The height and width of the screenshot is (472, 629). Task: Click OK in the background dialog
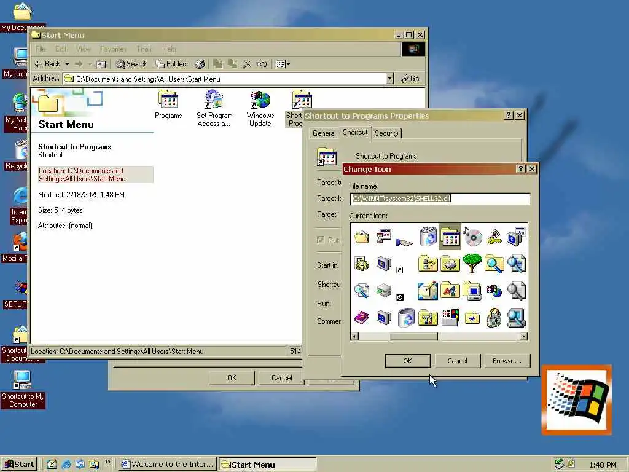coord(232,378)
